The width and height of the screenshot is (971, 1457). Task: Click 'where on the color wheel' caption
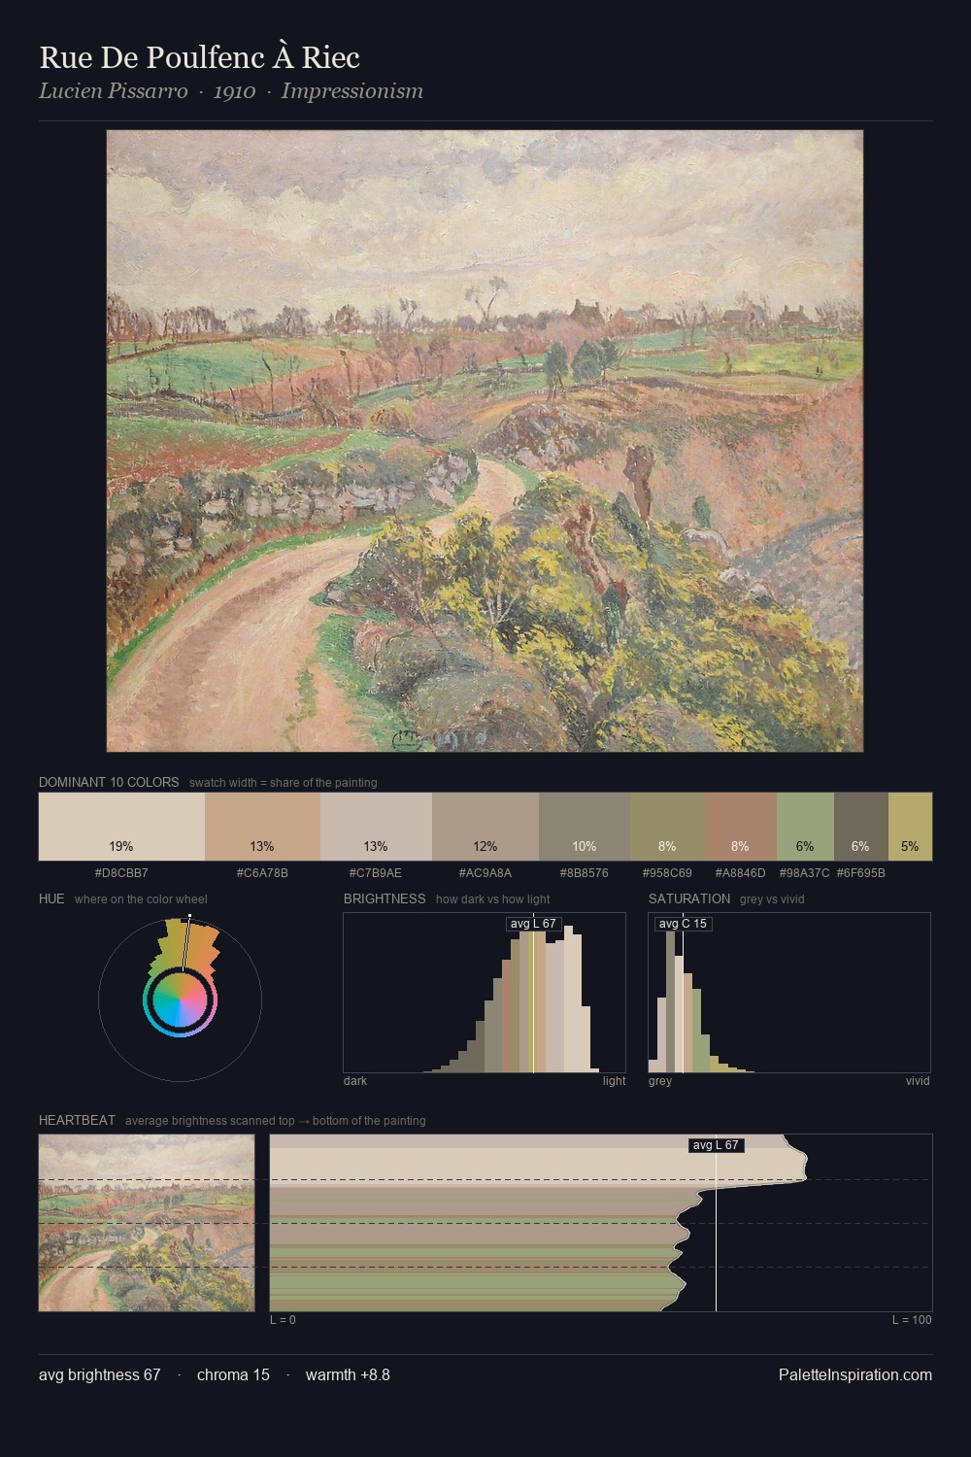tap(141, 899)
